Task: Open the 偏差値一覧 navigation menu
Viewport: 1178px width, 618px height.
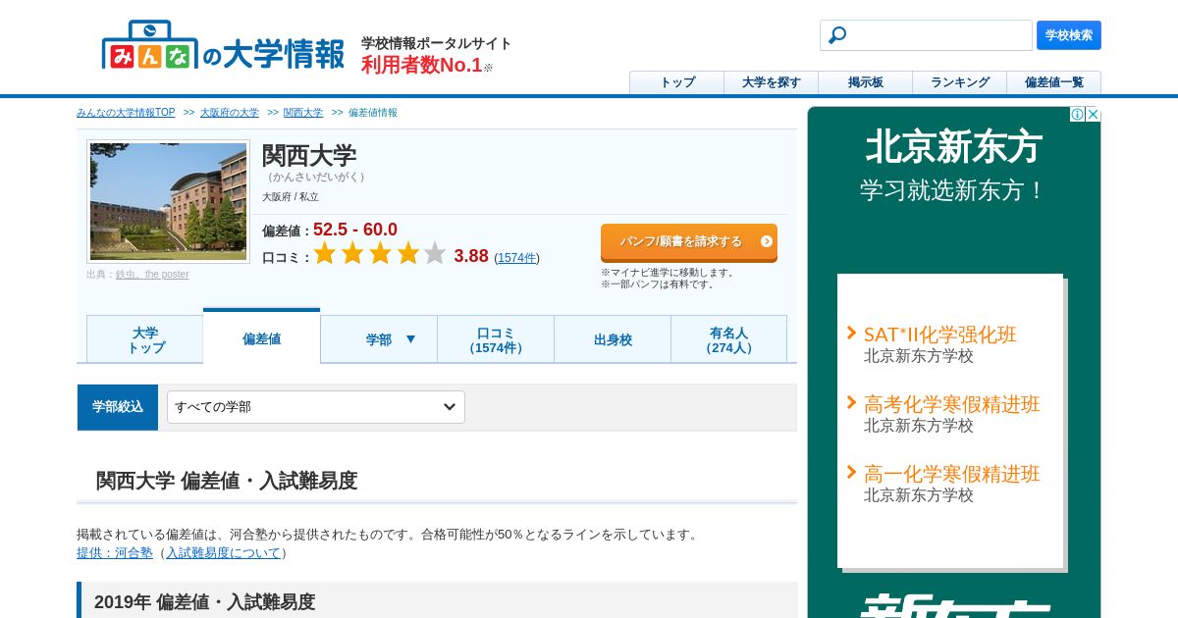Action: (1053, 82)
